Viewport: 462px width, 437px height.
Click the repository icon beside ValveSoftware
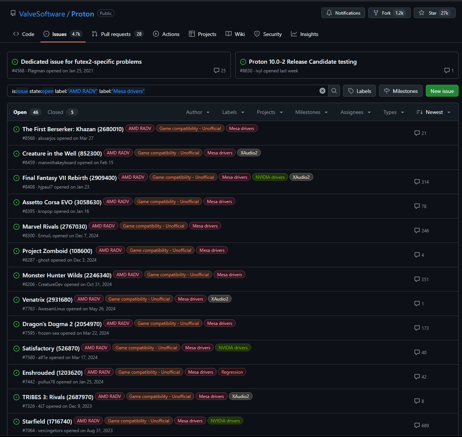[13, 13]
